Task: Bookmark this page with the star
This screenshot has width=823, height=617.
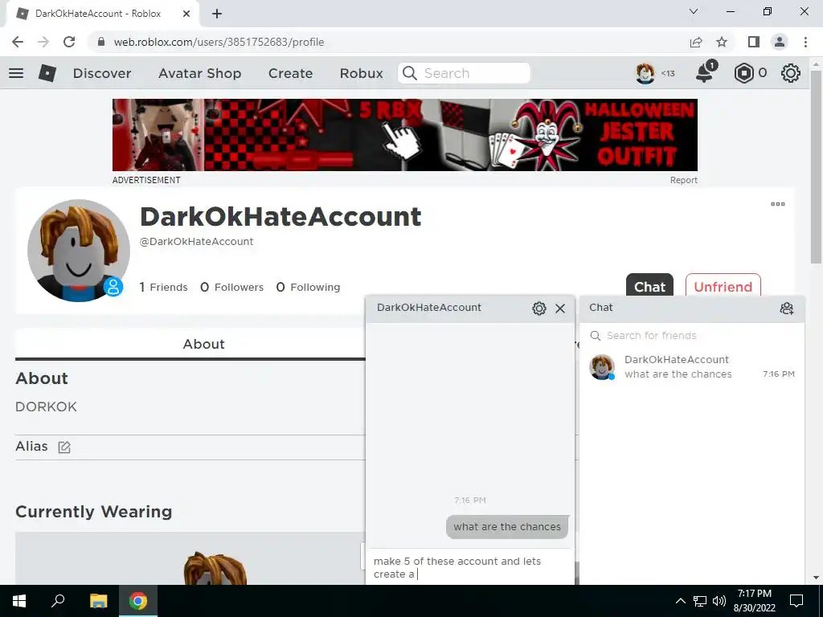Action: 722,42
